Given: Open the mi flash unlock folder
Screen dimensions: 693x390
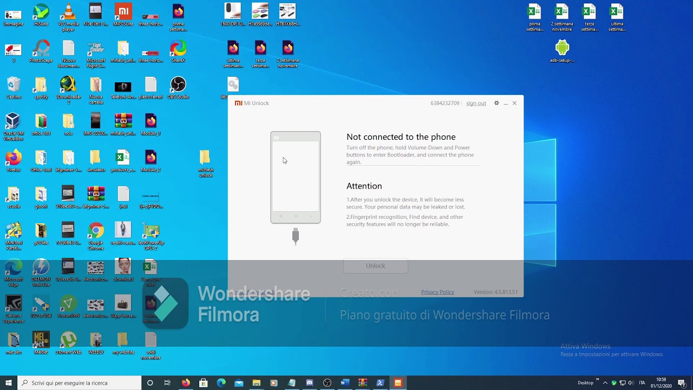Looking at the screenshot, I should 205,164.
